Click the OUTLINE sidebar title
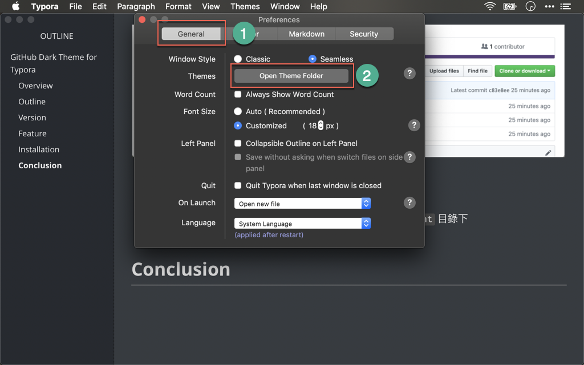584x365 pixels. point(57,36)
